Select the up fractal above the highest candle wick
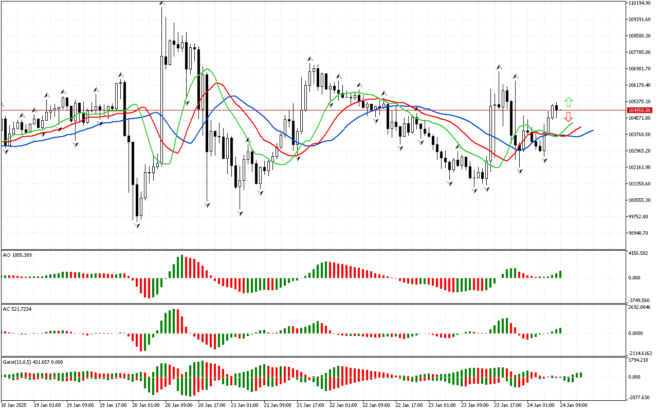 tap(162, 4)
